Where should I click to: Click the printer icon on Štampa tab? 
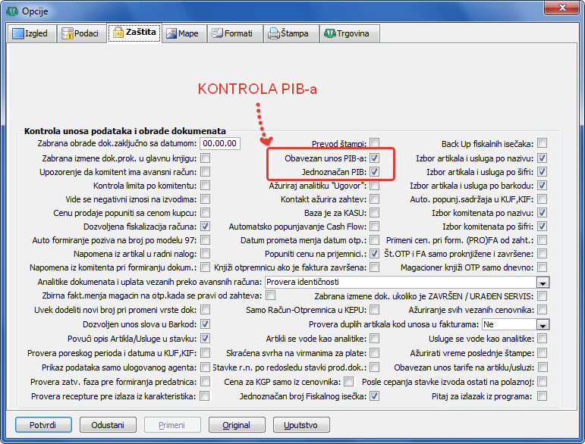pos(273,33)
